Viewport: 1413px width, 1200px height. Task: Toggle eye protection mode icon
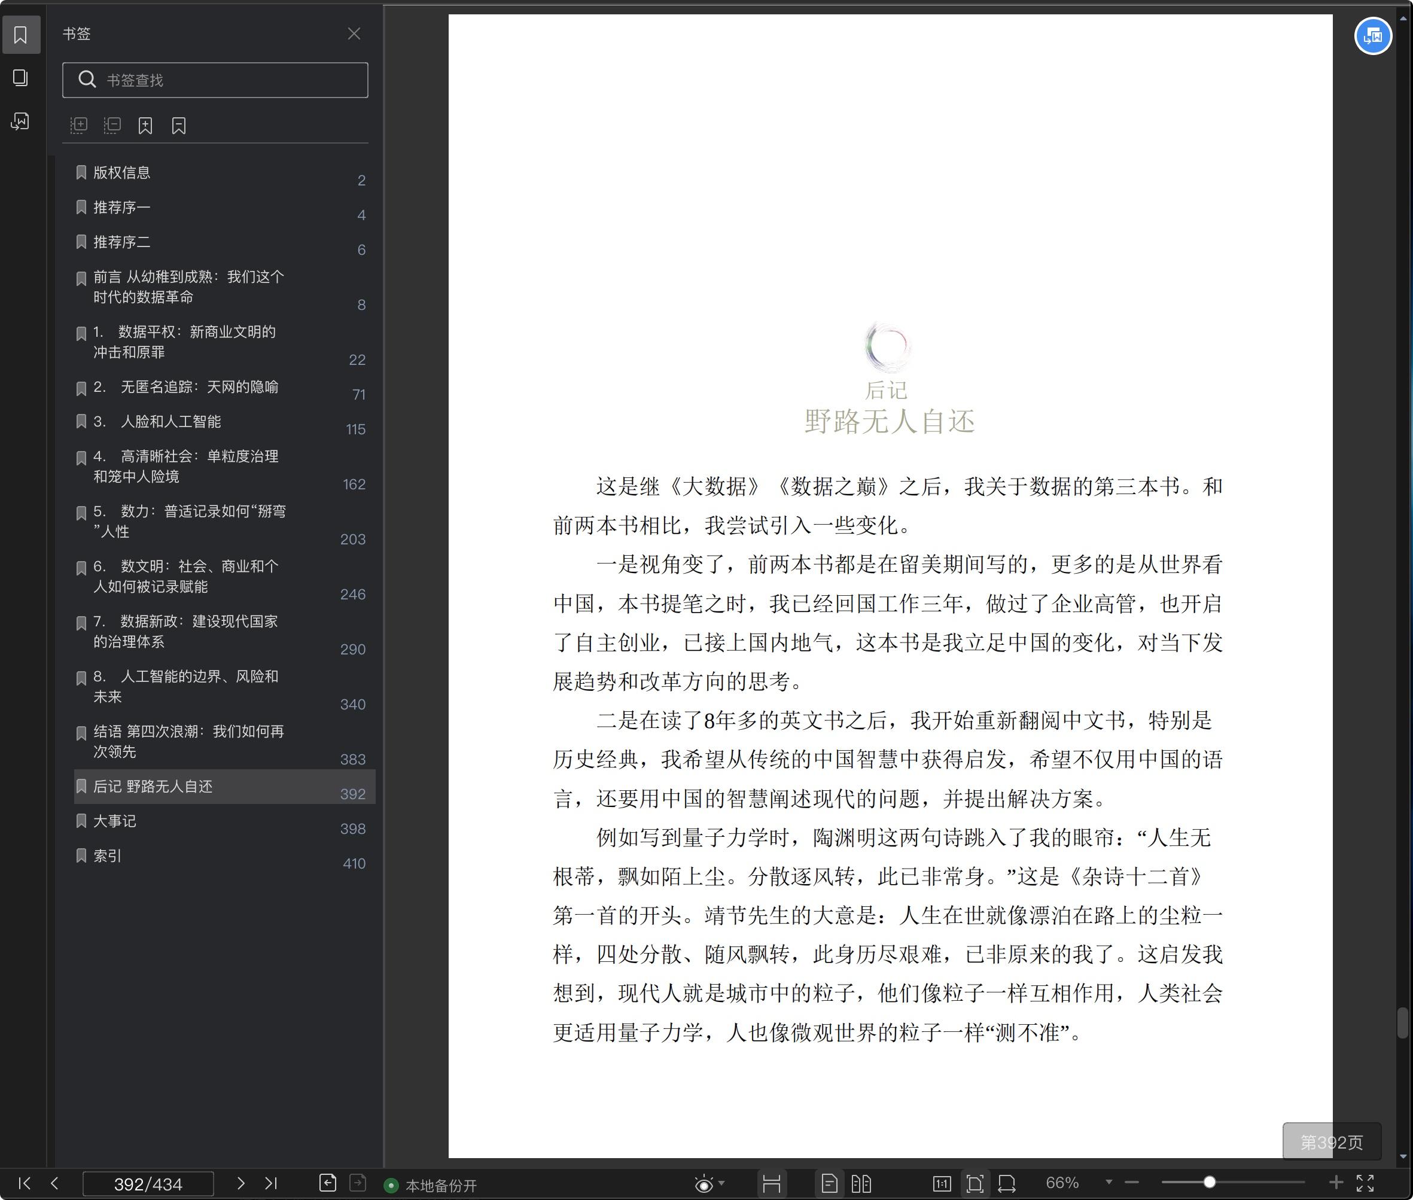coord(704,1184)
